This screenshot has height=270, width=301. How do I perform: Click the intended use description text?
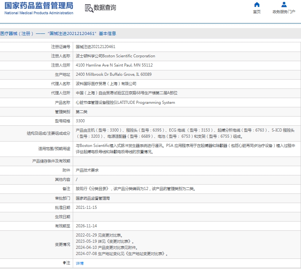point(185,148)
